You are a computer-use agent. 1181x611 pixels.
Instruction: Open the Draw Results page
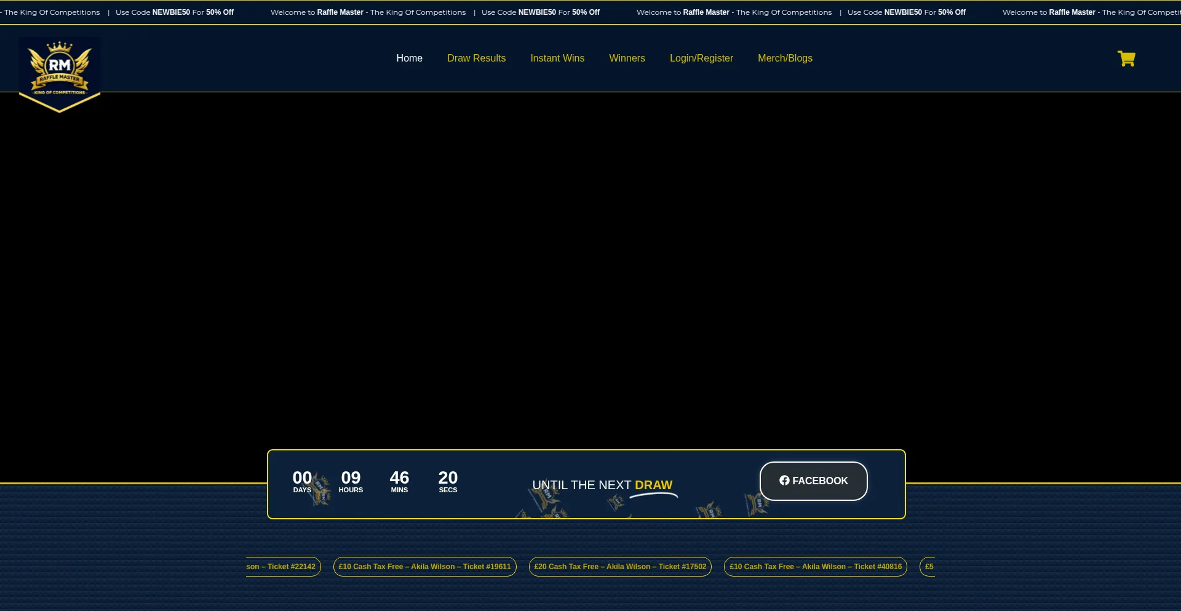[476, 58]
